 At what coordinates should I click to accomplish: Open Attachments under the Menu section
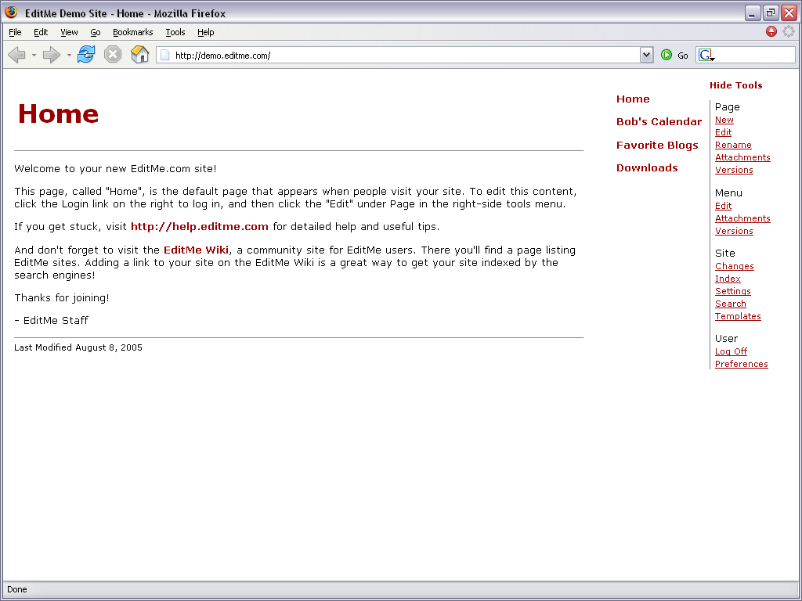click(x=742, y=218)
